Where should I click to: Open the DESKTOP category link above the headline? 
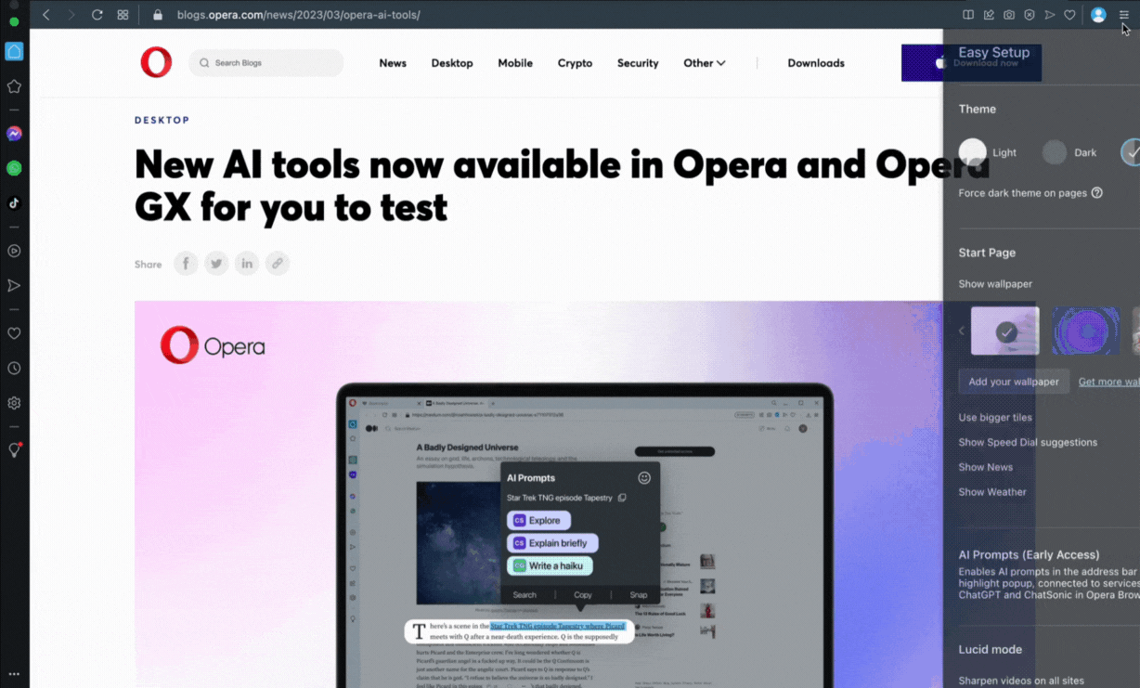click(x=162, y=120)
